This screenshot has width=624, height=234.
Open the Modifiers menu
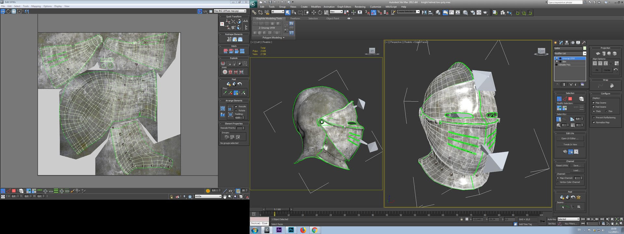pyautogui.click(x=316, y=6)
